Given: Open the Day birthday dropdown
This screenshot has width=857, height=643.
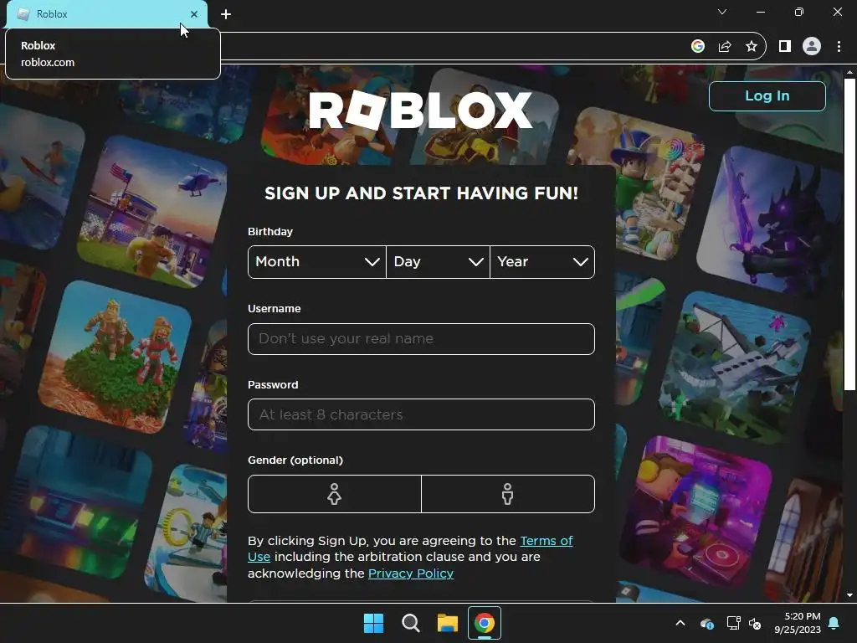Looking at the screenshot, I should click(438, 262).
